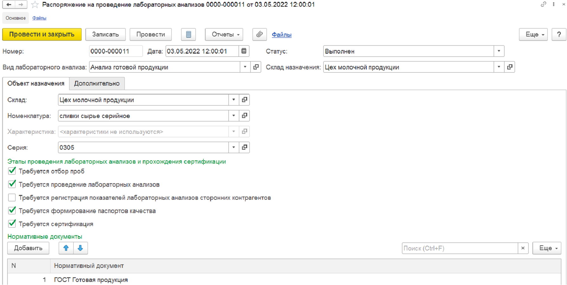Enable регистрация показателей сторонних контрагентов checkbox
This screenshot has height=285, width=567.
[x=12, y=198]
